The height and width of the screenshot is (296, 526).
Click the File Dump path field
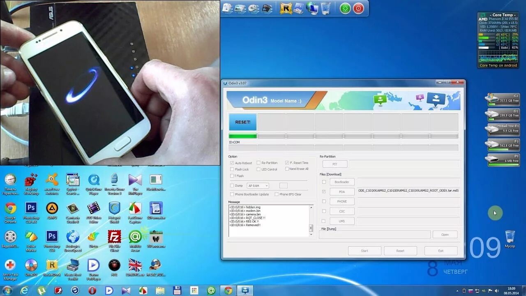(375, 234)
